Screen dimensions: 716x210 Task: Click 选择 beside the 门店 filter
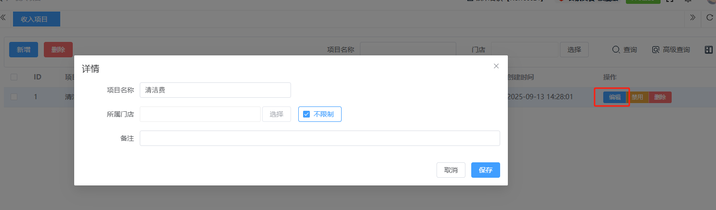(574, 50)
